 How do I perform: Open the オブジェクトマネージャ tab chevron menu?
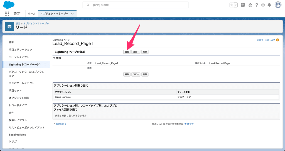pos(72,14)
